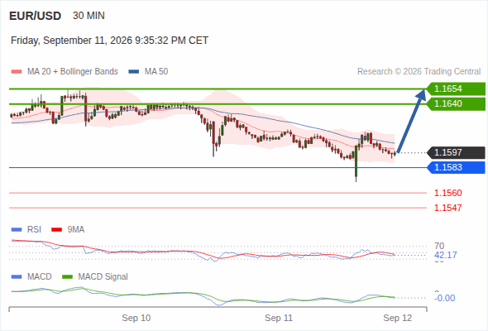Click the 1.1583 pivot price tag
The image size is (488, 331).
456,167
